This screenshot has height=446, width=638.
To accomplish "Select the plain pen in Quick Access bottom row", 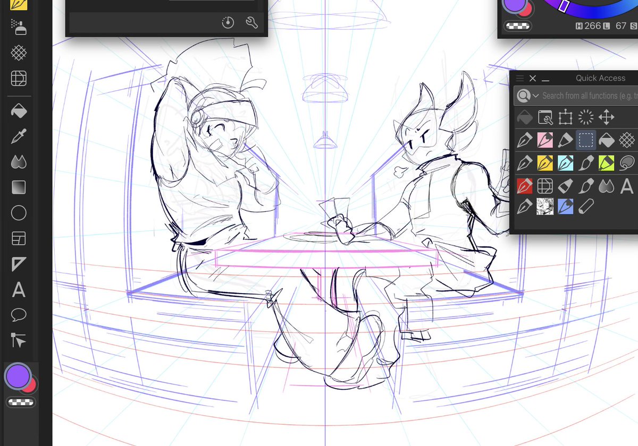I will (x=525, y=207).
